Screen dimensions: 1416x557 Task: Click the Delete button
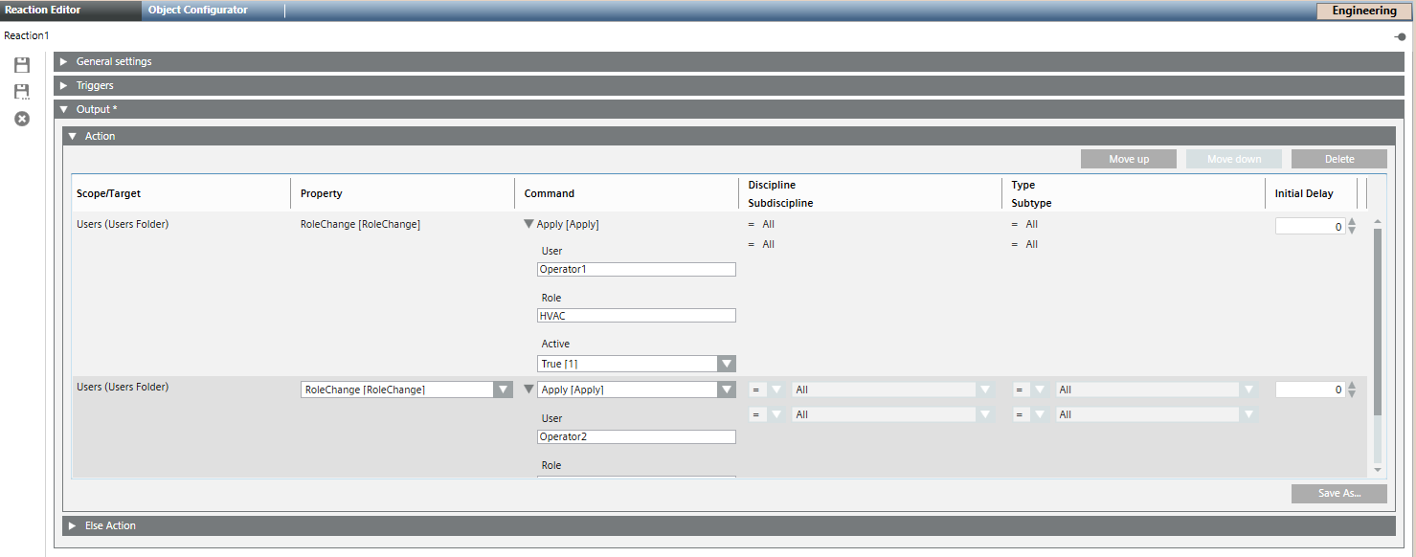point(1338,159)
